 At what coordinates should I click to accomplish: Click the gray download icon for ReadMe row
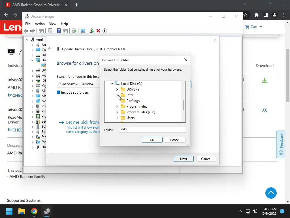[265, 111]
